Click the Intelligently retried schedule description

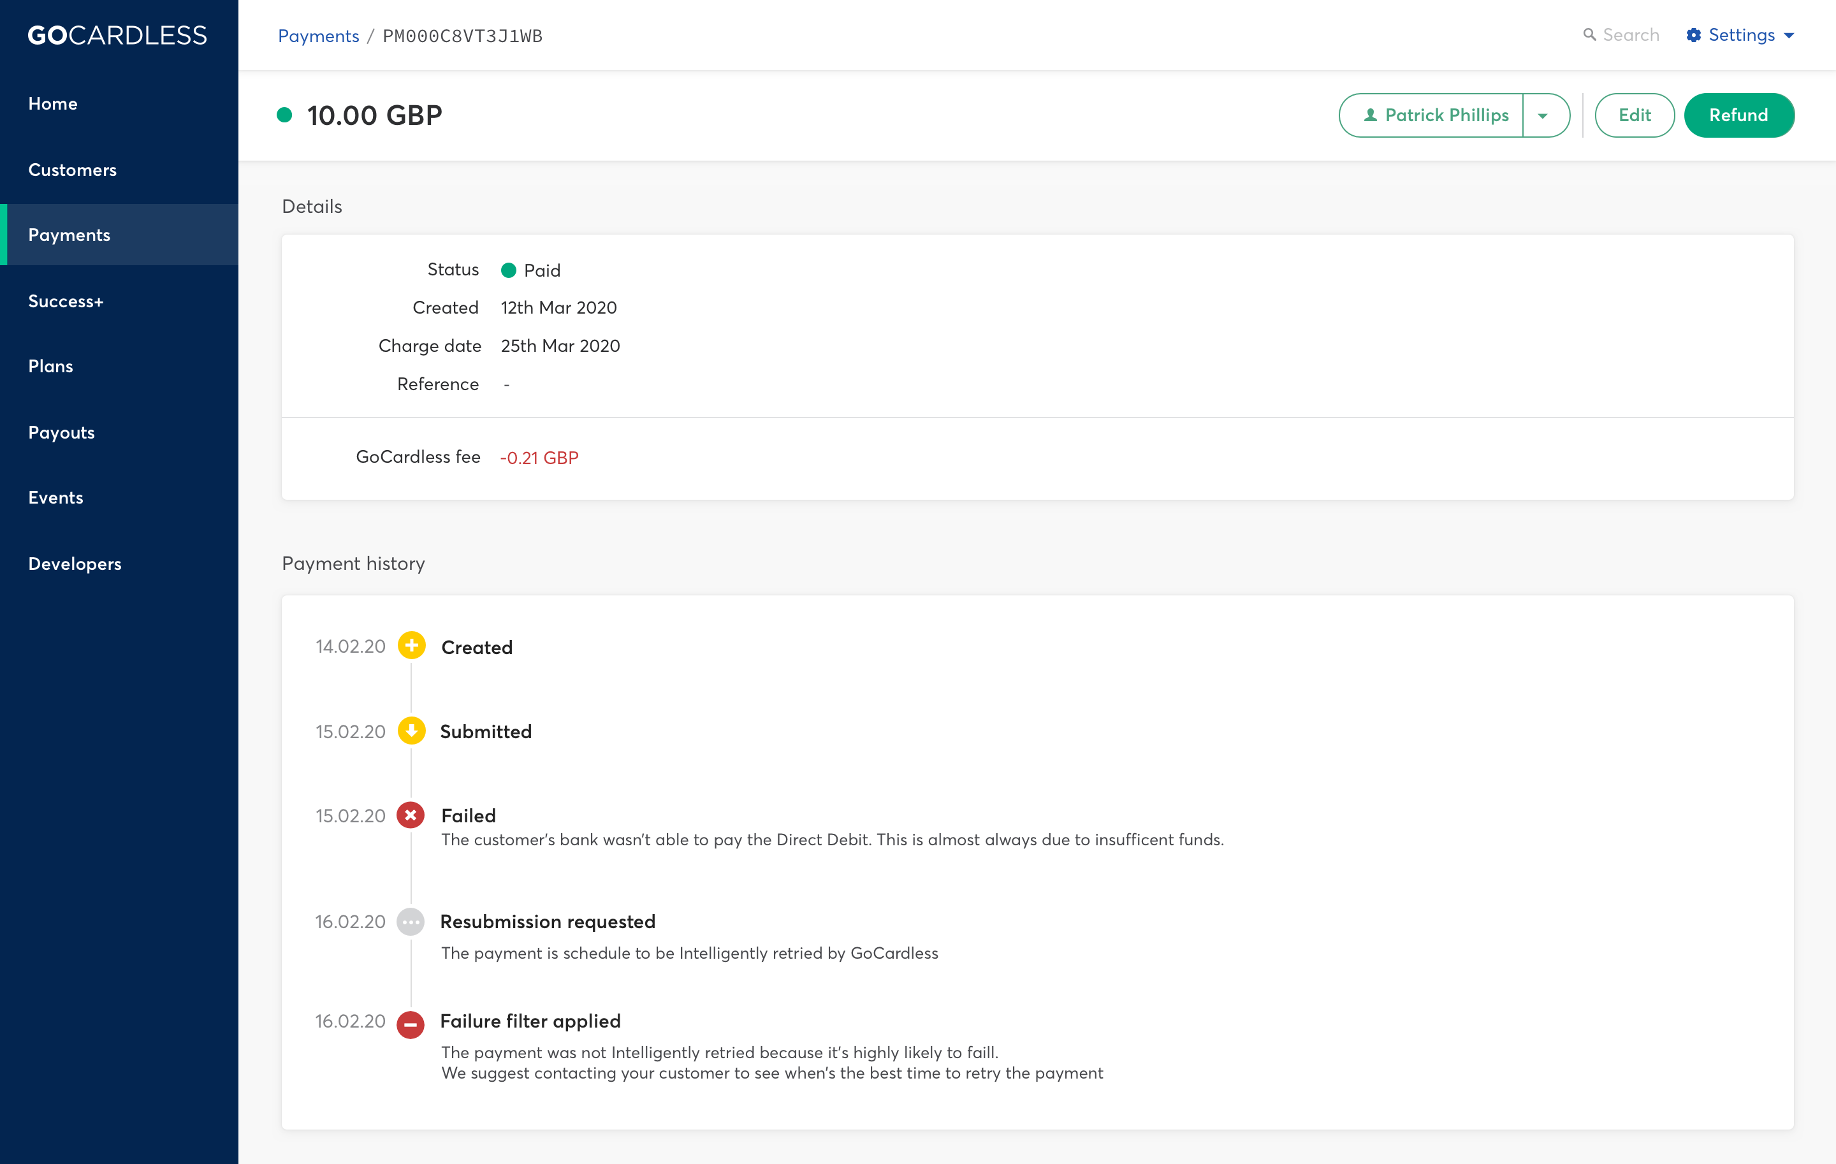click(x=689, y=953)
